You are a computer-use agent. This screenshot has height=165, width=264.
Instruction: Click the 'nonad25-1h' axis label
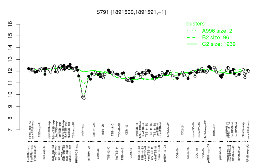(x=199, y=130)
